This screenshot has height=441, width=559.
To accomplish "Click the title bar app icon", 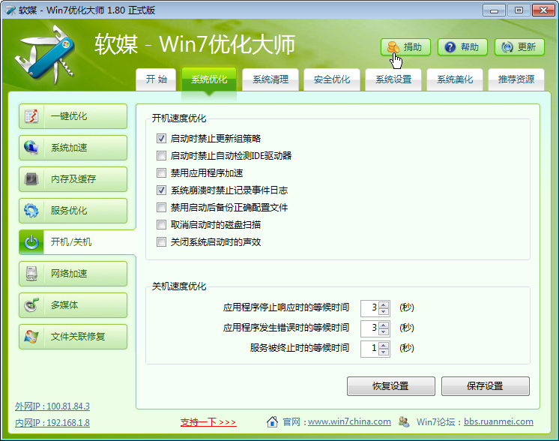I will click(10, 10).
